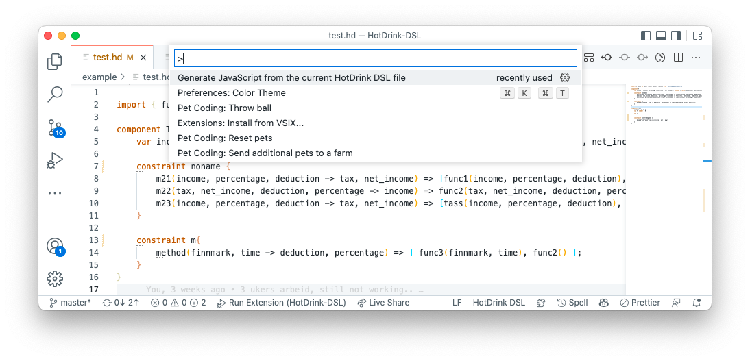
Task: Click the middle toggle file blame icon
Action: click(x=625, y=58)
